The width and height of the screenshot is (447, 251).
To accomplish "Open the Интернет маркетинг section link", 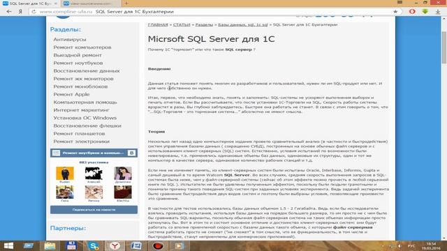I will [81, 110].
